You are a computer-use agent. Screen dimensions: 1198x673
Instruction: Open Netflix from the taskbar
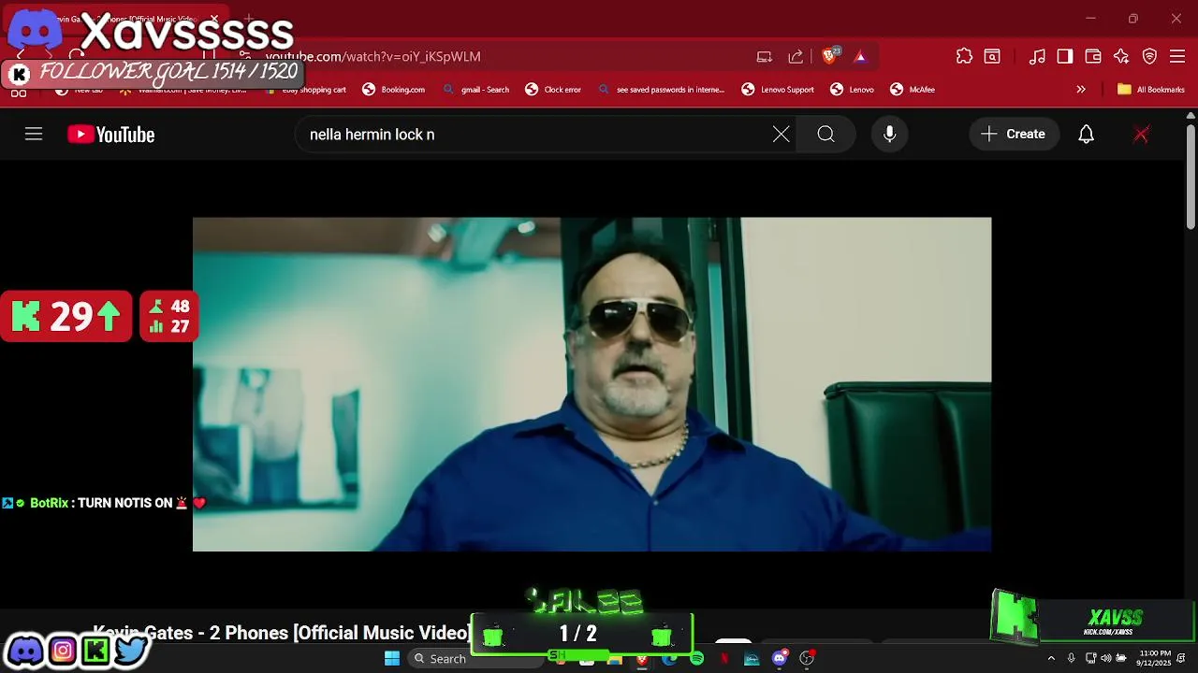pyautogui.click(x=723, y=659)
